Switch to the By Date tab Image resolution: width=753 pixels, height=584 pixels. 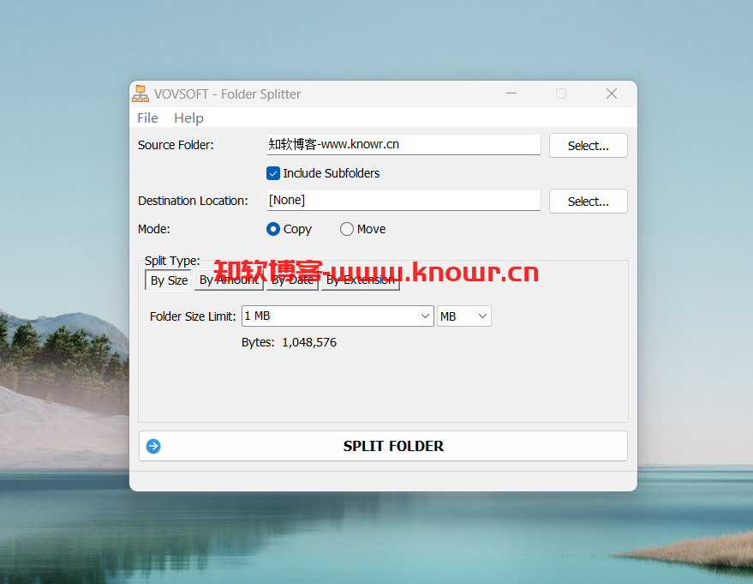tap(292, 280)
